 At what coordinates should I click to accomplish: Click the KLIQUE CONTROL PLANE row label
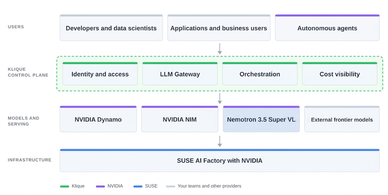(x=28, y=72)
